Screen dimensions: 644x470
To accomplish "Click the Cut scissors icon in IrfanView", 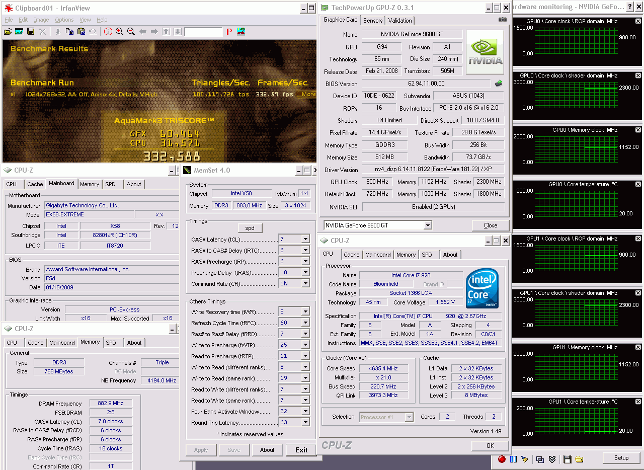I will 58,31.
